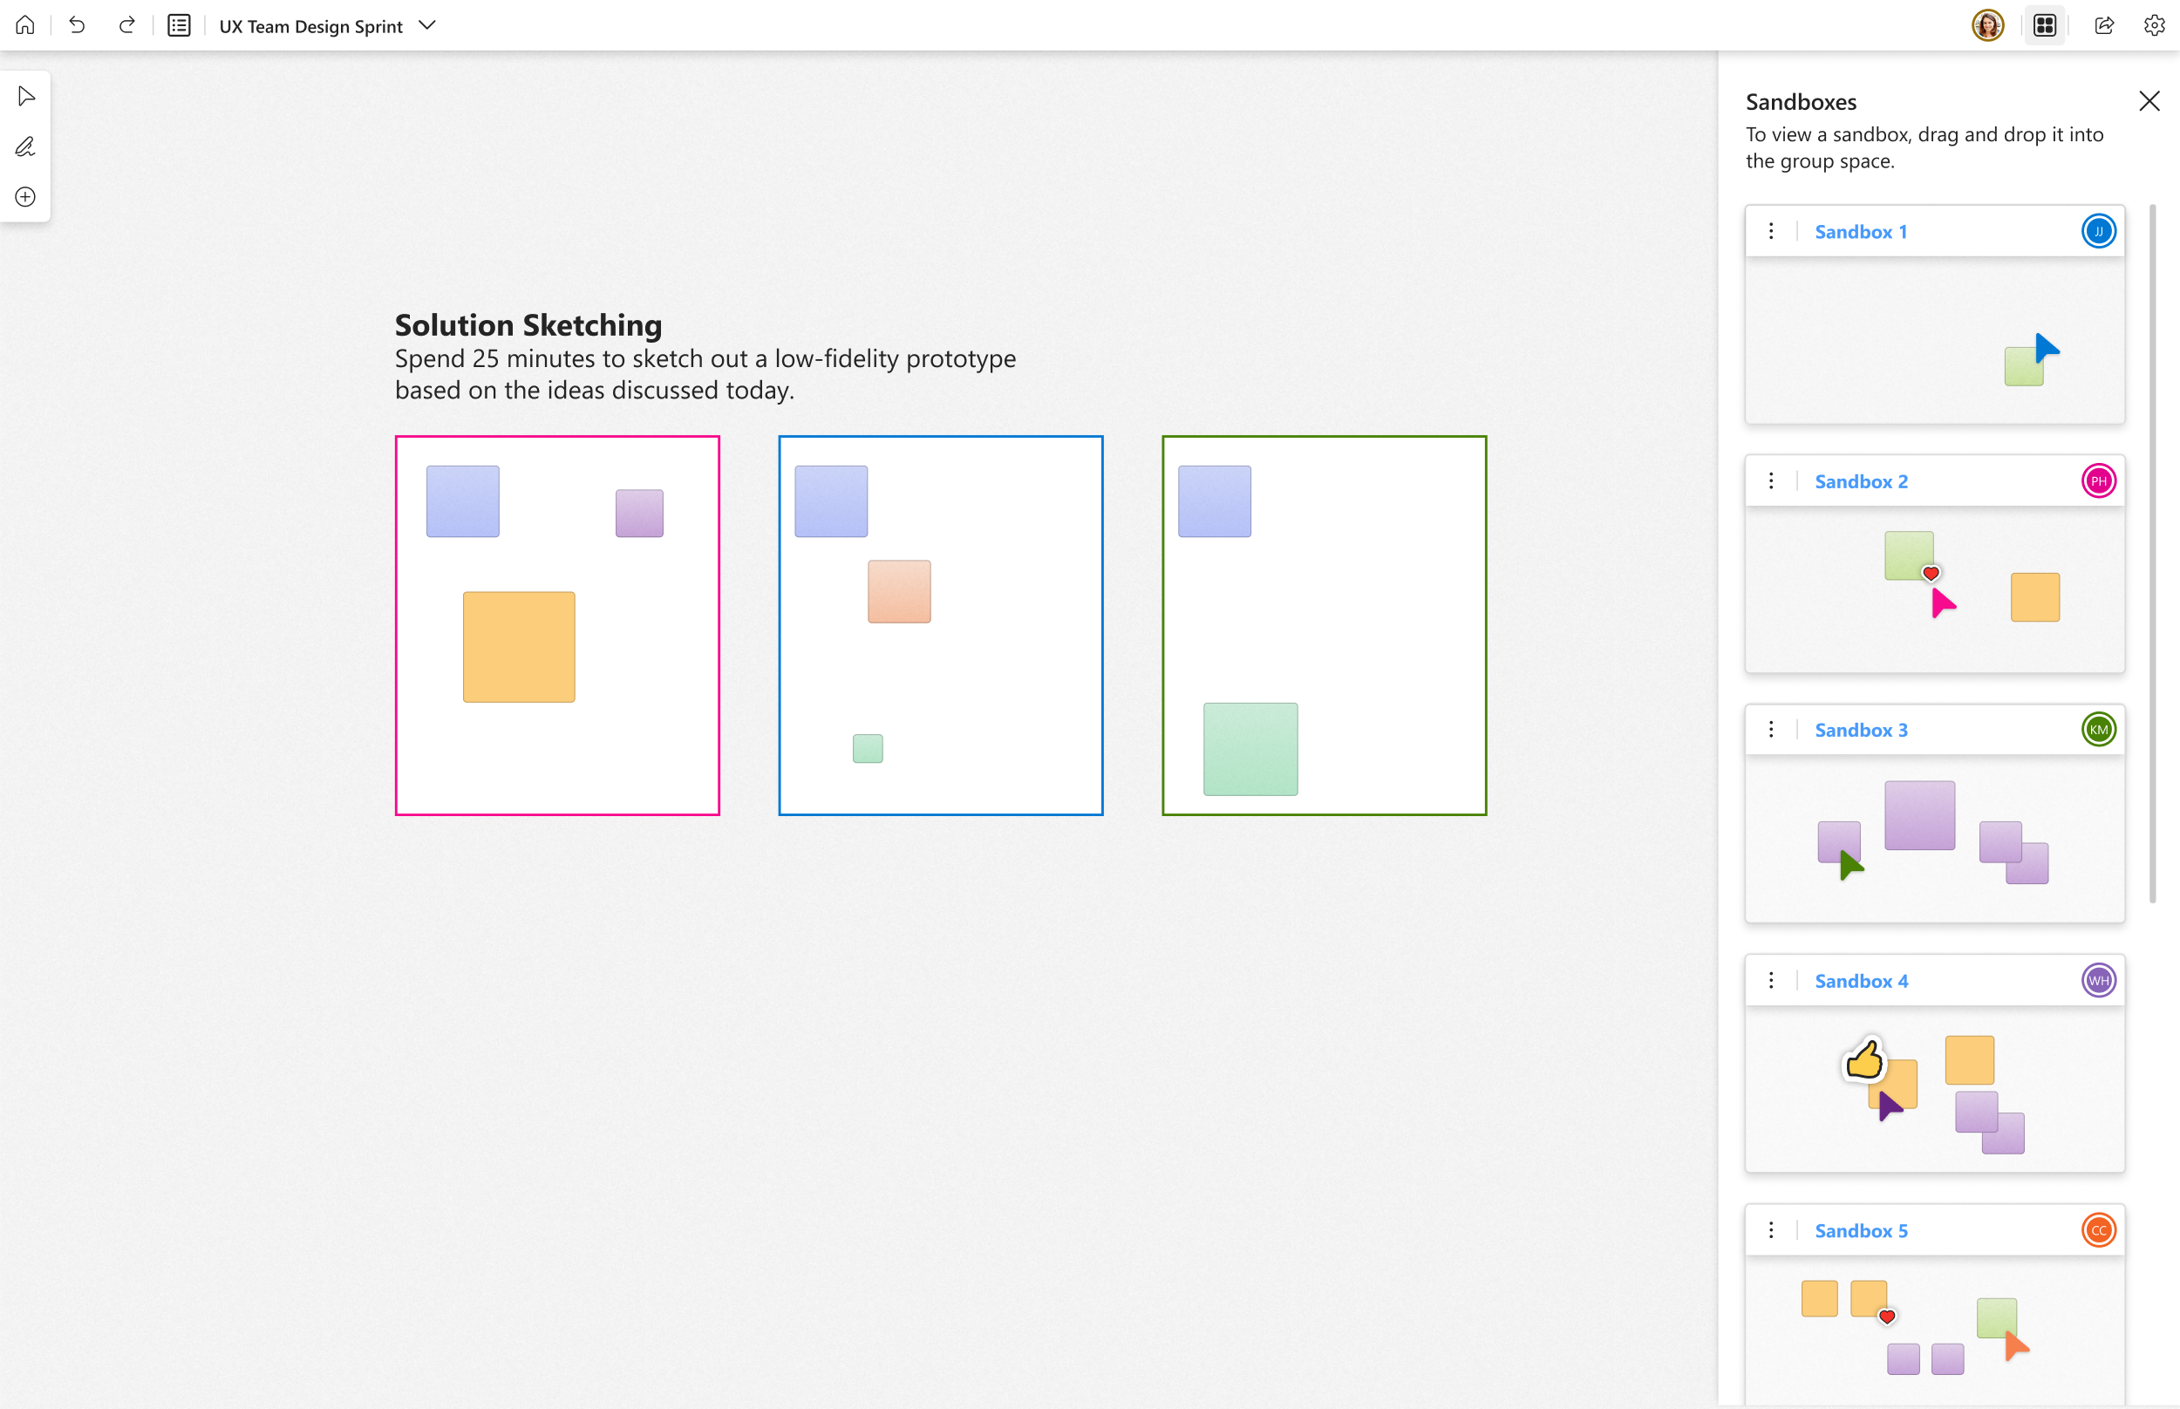Open the board list panel icon
Viewport: 2180px width, 1409px height.
point(180,25)
